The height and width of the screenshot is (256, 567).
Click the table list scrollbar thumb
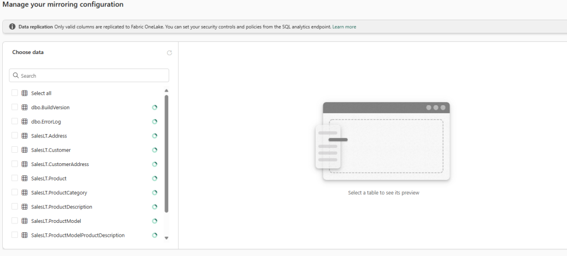[166, 153]
